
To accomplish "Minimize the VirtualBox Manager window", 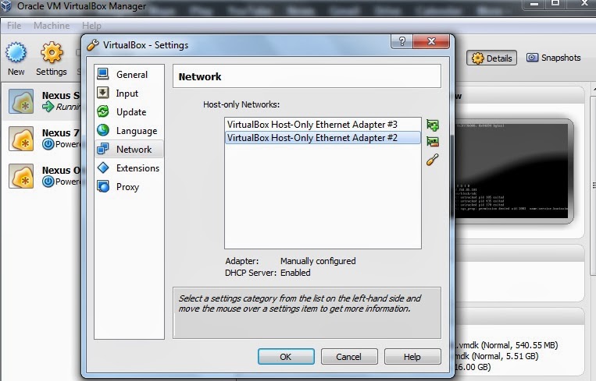I will (x=534, y=4).
